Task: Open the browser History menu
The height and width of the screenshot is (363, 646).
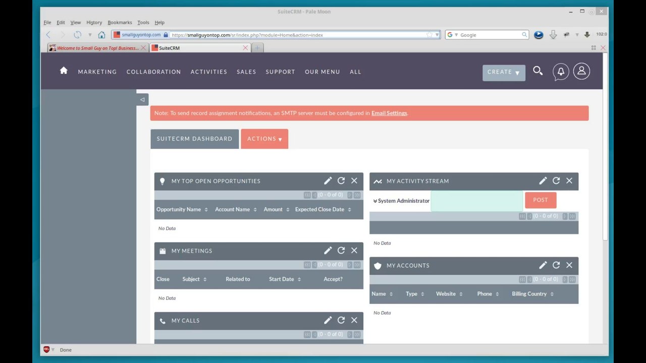Action: click(94, 22)
